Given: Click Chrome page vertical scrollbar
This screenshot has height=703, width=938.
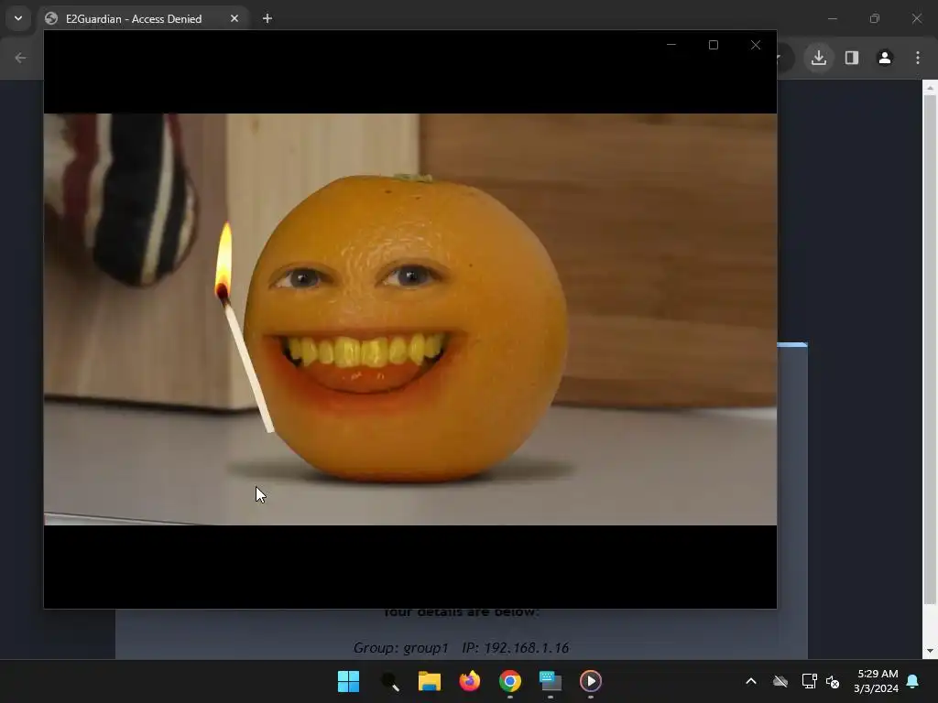Looking at the screenshot, I should pos(930,349).
